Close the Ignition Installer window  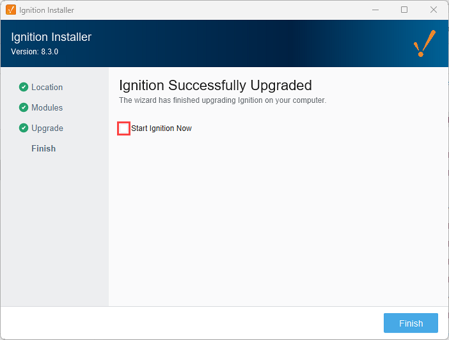pos(434,10)
